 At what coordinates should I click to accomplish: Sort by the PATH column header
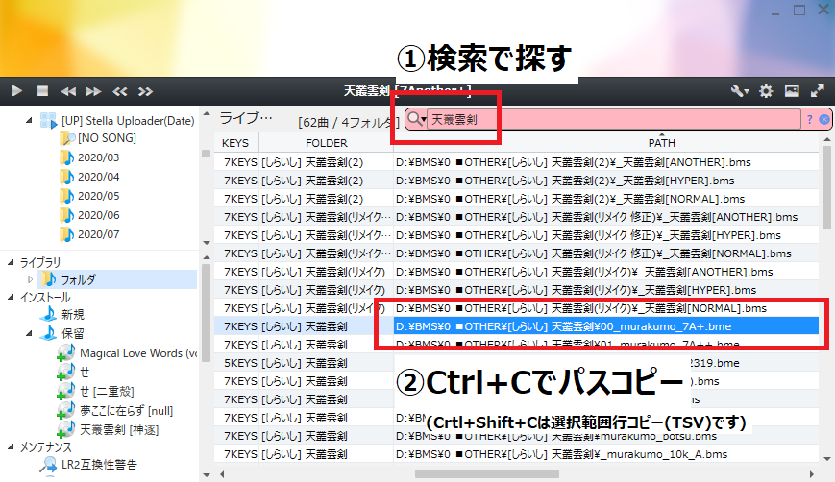tap(661, 143)
